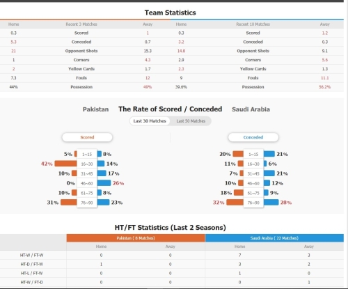This screenshot has width=348, height=289.
Task: Select the 7.3 fouls value
Action: click(13, 78)
